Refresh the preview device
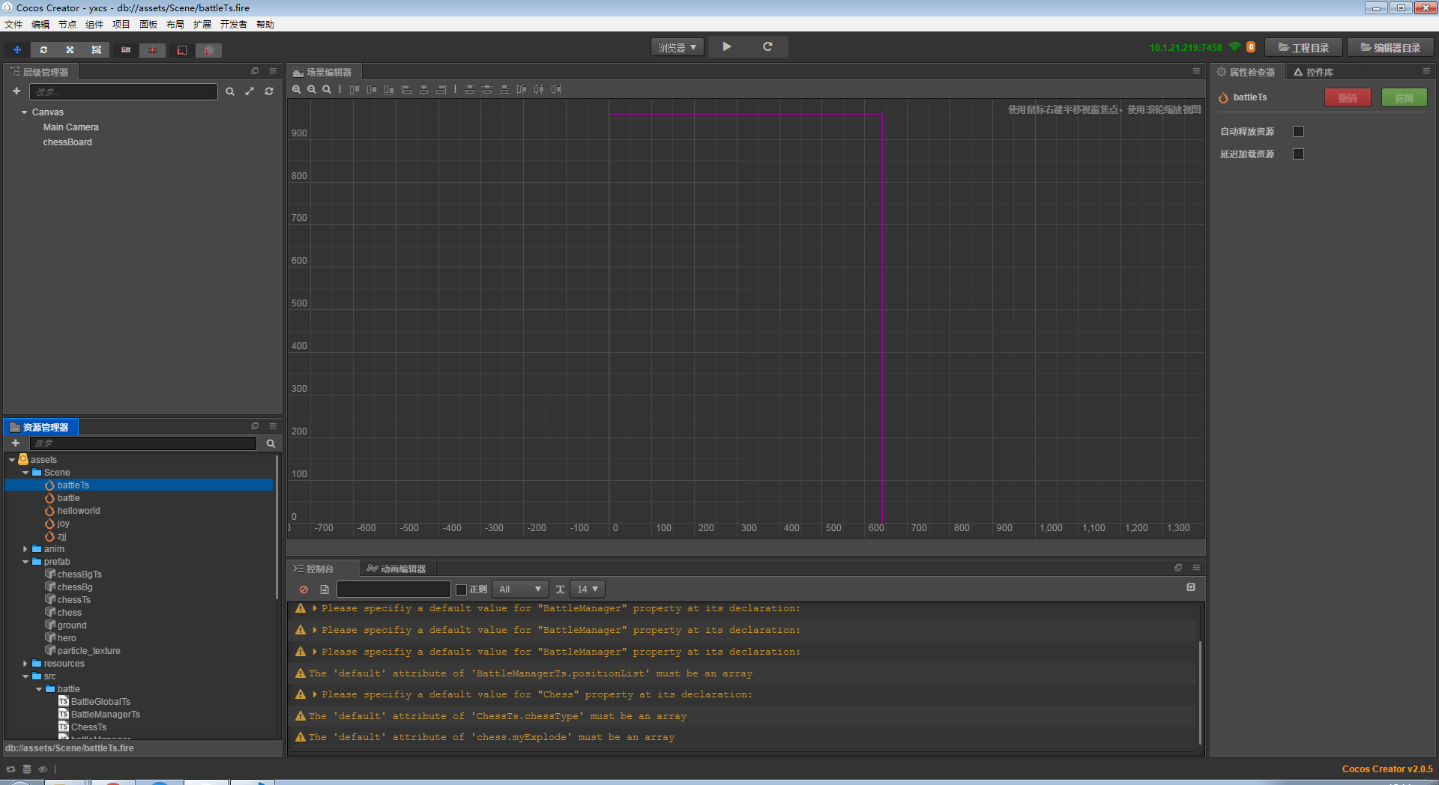The width and height of the screenshot is (1439, 785). pyautogui.click(x=767, y=46)
